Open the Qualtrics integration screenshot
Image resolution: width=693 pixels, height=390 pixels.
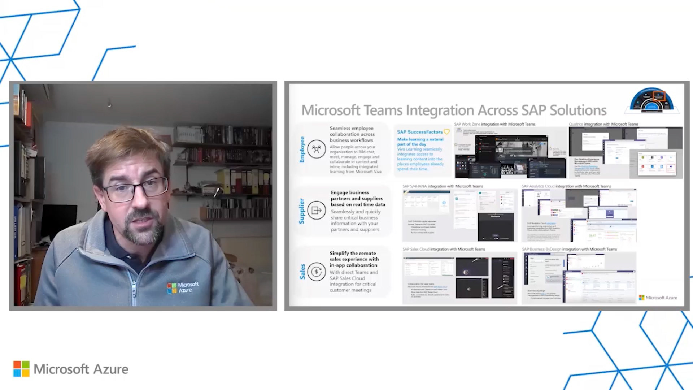click(626, 153)
